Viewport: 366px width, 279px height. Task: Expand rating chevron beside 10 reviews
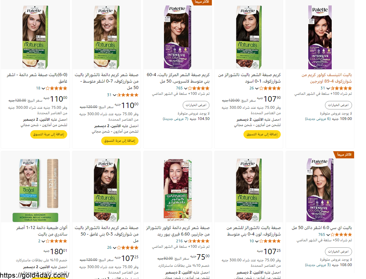coord(257,241)
